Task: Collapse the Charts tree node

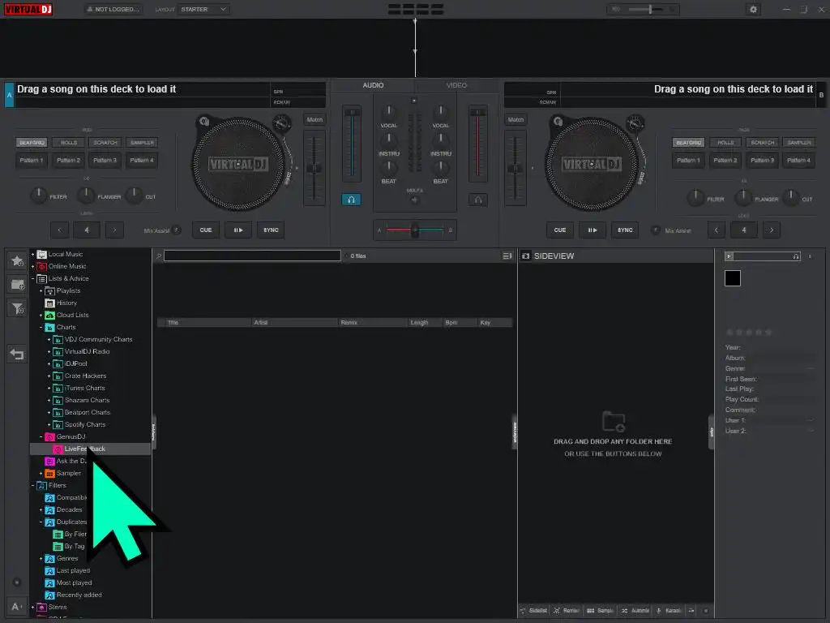Action: coord(41,328)
